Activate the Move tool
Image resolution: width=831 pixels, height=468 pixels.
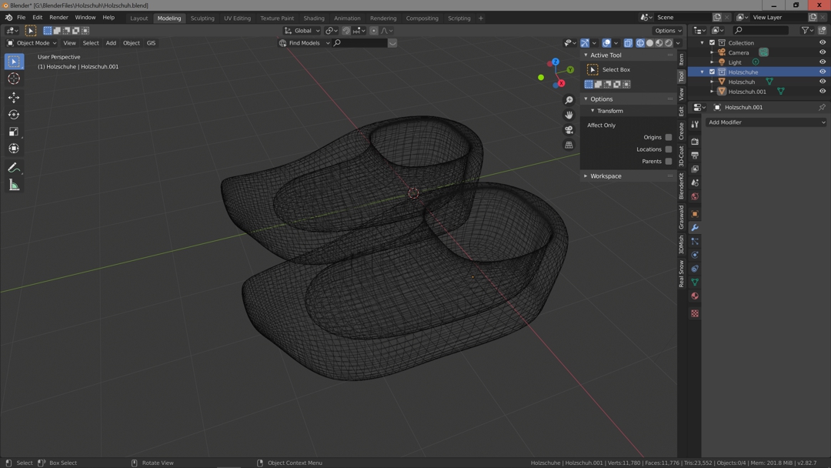click(x=14, y=98)
